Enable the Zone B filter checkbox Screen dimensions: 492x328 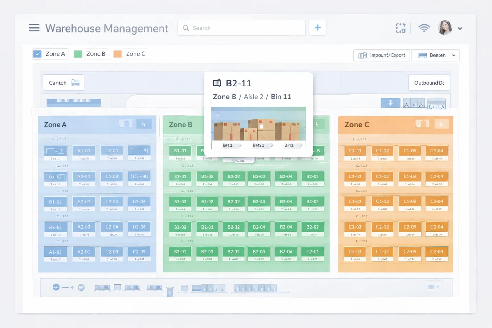click(78, 54)
